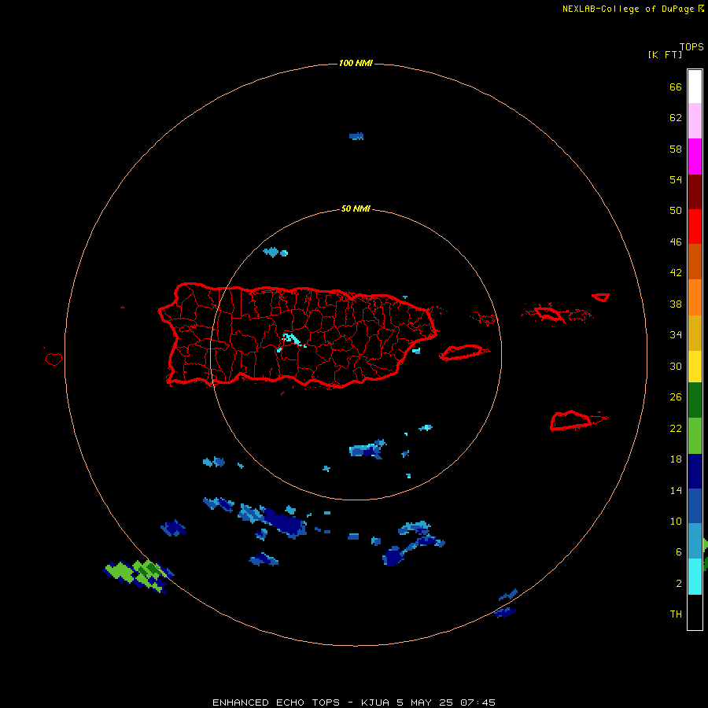This screenshot has width=708, height=708.
Task: Click the legend value 18
Action: pos(676,459)
